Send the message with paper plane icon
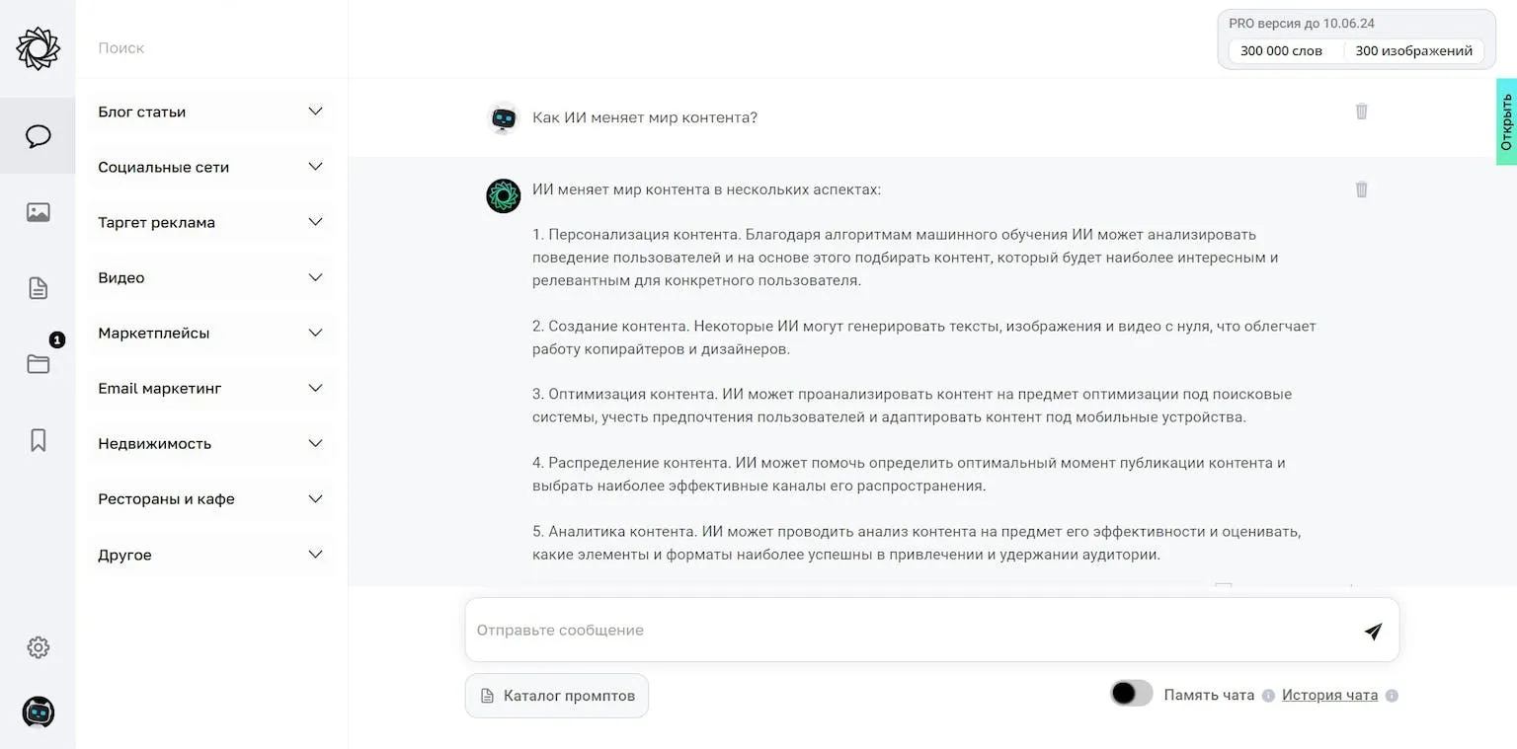The width and height of the screenshot is (1517, 749). coord(1373,631)
